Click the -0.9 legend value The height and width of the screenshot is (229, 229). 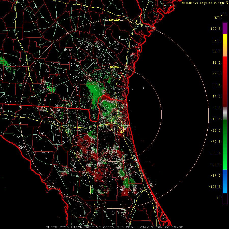point(217,108)
